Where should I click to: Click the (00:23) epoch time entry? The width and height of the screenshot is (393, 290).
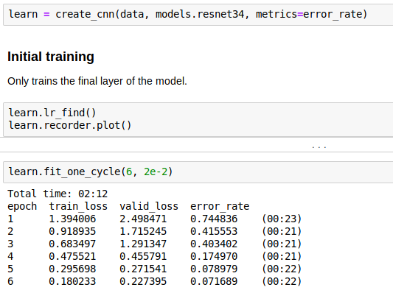coord(282,219)
